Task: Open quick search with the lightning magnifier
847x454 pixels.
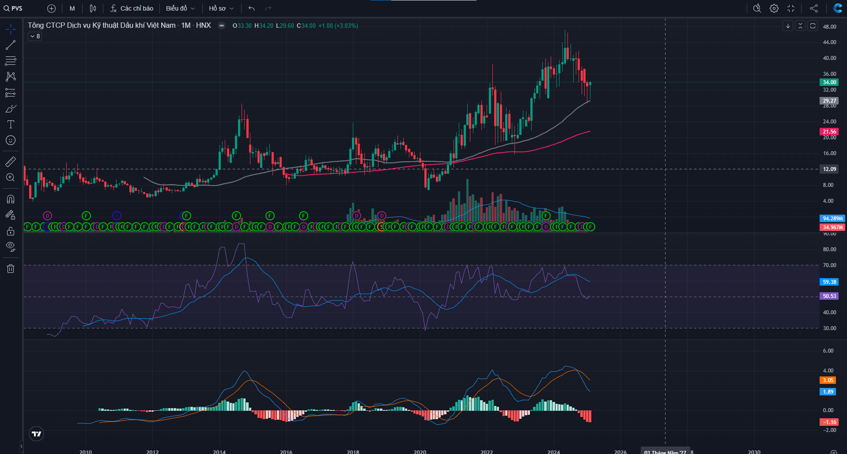Action: [x=757, y=8]
